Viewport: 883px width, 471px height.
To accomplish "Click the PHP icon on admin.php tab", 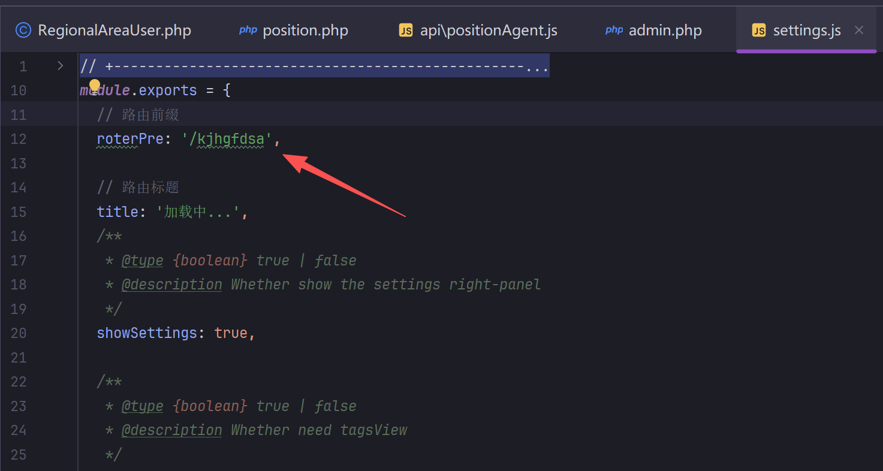I will click(x=614, y=30).
